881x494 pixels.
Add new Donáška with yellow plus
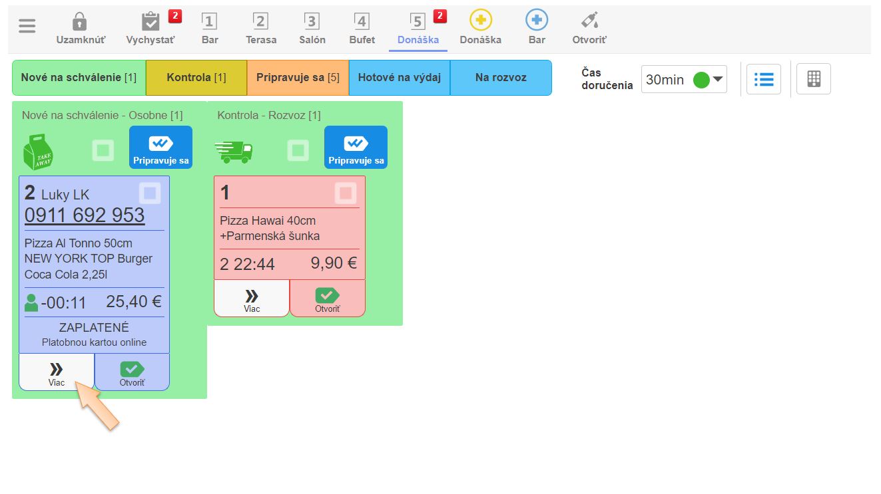pyautogui.click(x=480, y=21)
